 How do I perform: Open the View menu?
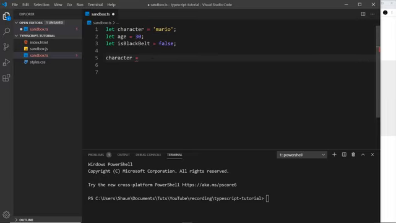tap(58, 4)
